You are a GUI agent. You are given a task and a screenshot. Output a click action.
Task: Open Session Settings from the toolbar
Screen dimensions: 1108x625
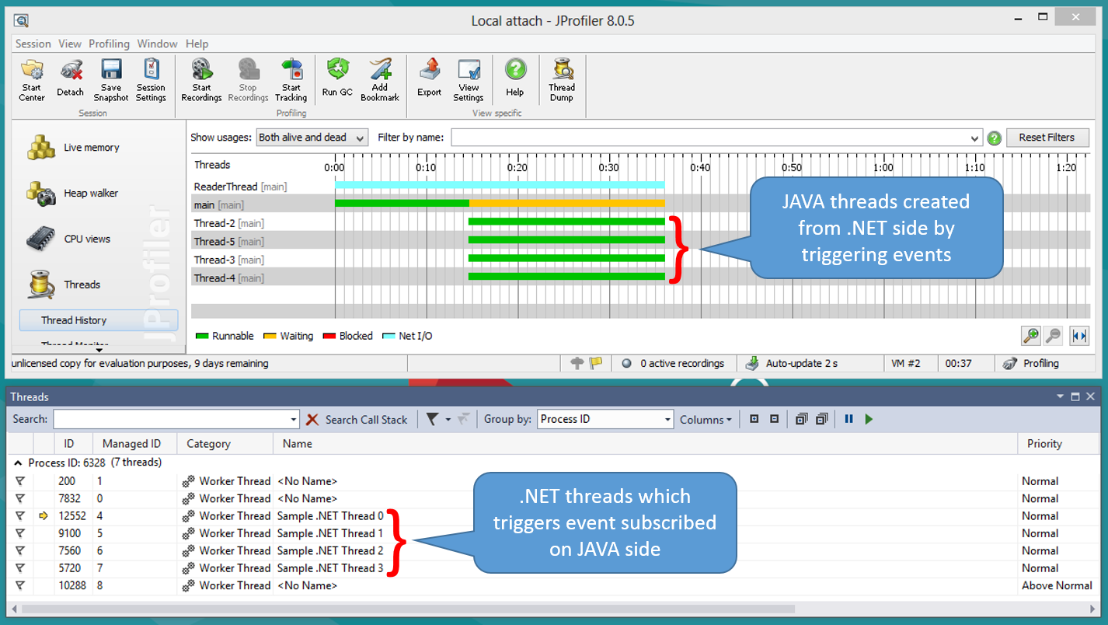[x=151, y=80]
